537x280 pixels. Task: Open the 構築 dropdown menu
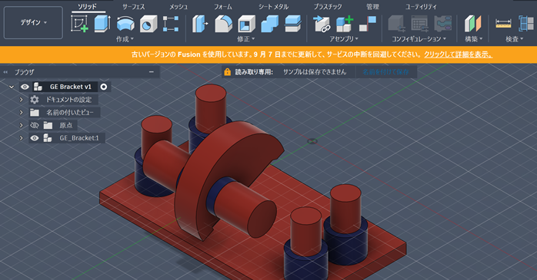click(473, 39)
